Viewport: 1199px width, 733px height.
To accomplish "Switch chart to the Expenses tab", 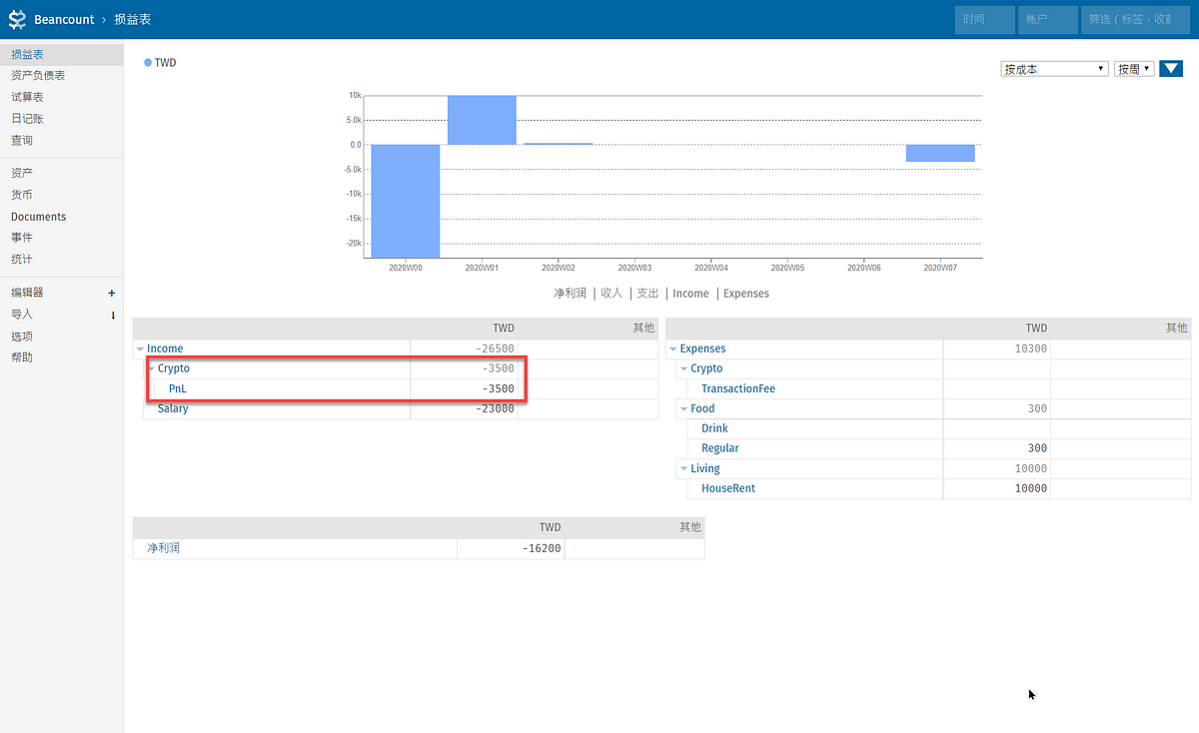I will (745, 294).
